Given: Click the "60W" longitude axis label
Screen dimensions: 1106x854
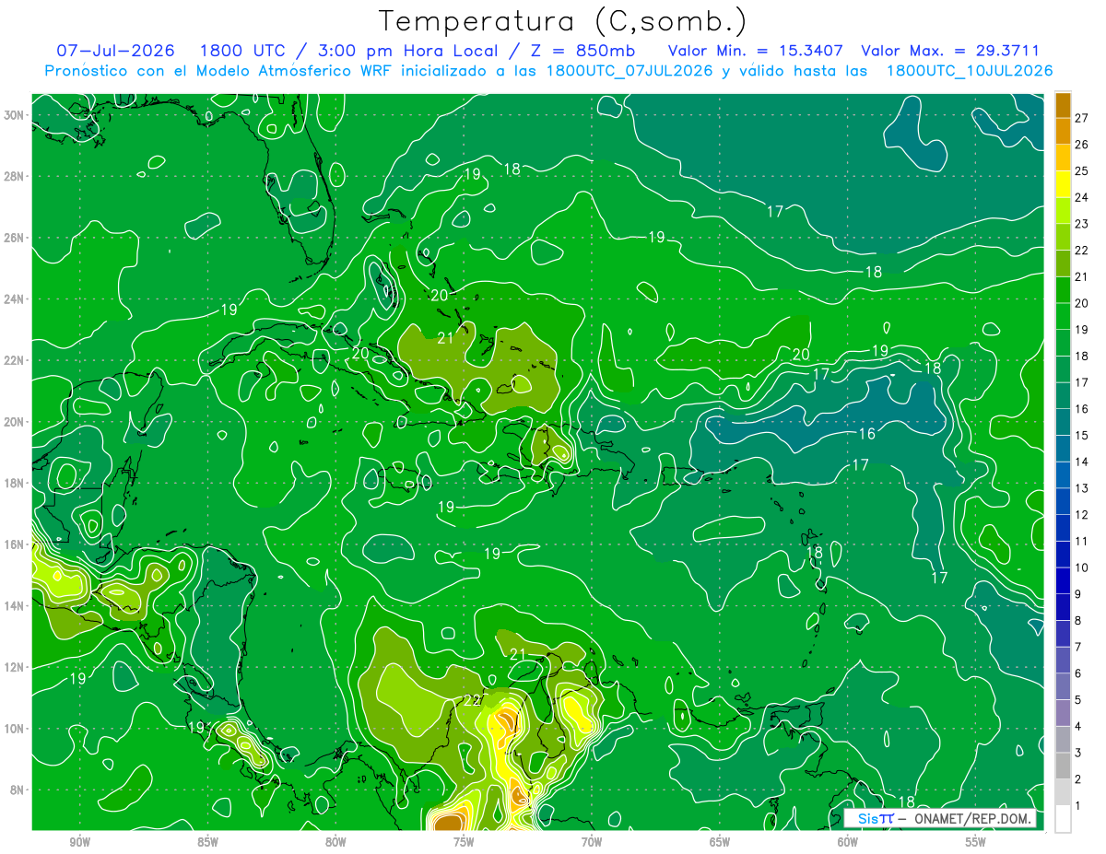Looking at the screenshot, I should click(x=848, y=843).
